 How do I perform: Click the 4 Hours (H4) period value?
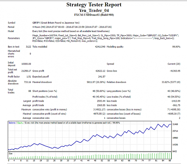click(x=72, y=27)
